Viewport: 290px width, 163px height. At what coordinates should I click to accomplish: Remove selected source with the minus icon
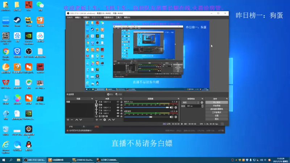101,120
